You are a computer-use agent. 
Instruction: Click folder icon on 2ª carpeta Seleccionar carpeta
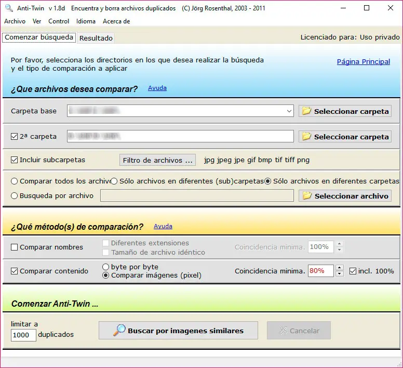306,136
